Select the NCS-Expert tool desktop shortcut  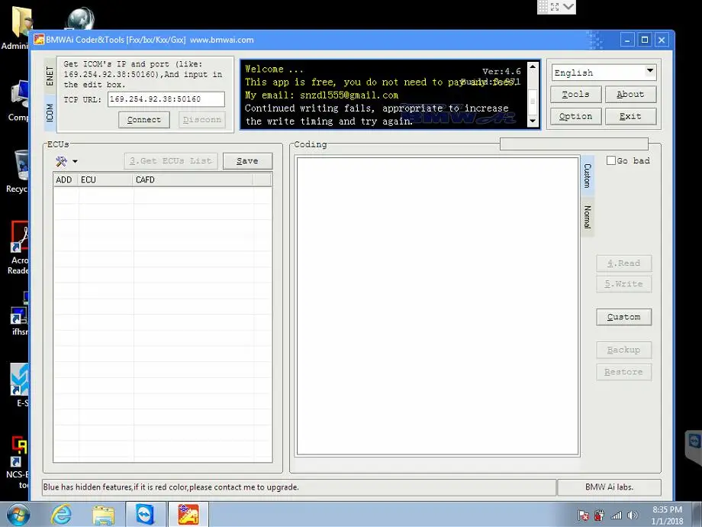(18, 463)
